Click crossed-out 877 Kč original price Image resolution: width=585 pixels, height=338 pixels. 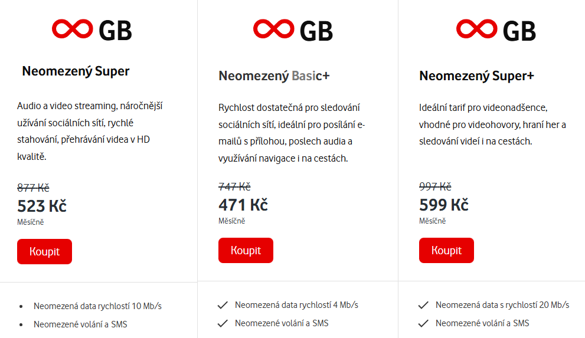(33, 188)
